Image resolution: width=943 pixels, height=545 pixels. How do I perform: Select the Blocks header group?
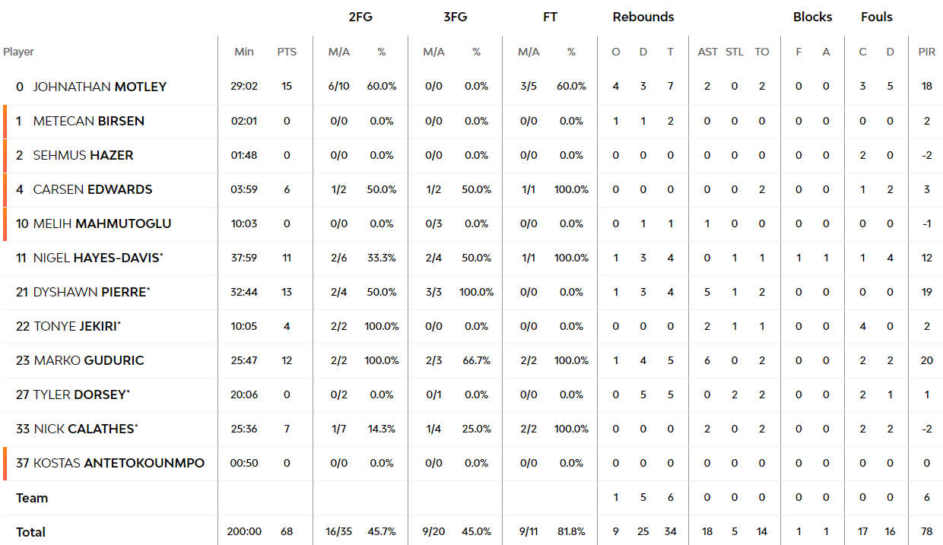coord(812,17)
